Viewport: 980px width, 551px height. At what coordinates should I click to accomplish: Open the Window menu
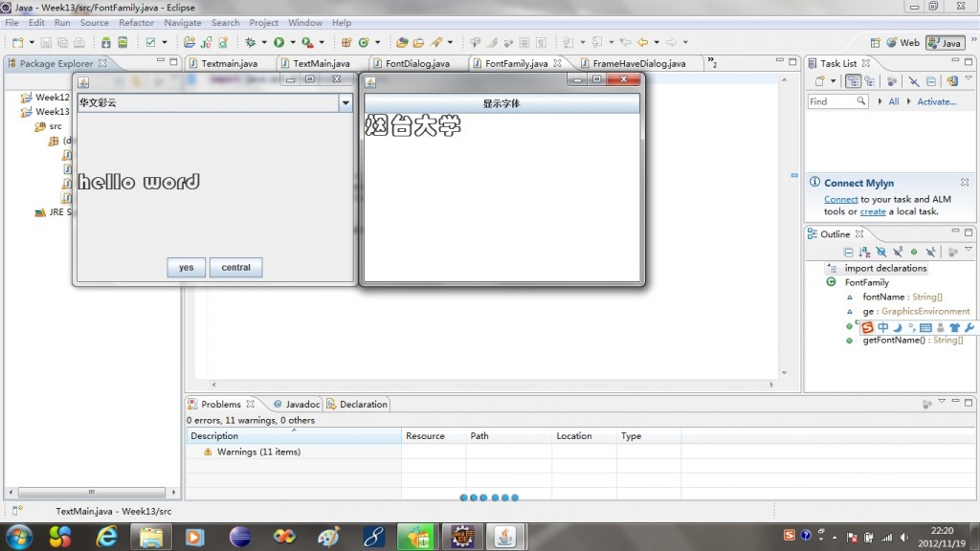[x=305, y=23]
